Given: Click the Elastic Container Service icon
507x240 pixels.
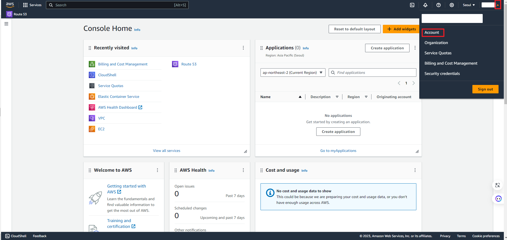Looking at the screenshot, I should pos(92,97).
